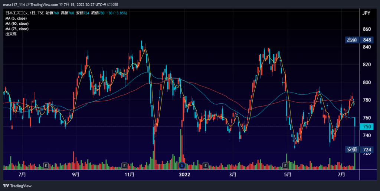Viewport: 380px width, 191px height.
Task: Click the 2022 time axis label
Action: [185, 175]
